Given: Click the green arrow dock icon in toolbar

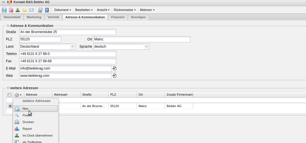Looking at the screenshot, I should (x=18, y=10).
